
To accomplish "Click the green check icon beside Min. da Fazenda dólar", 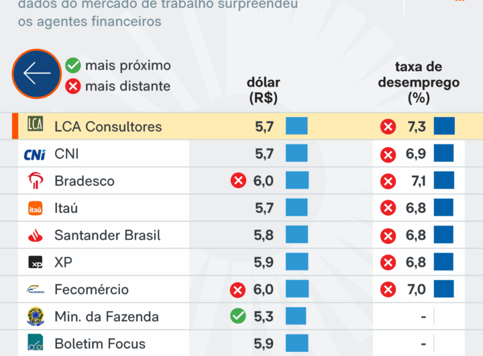I will point(237,316).
